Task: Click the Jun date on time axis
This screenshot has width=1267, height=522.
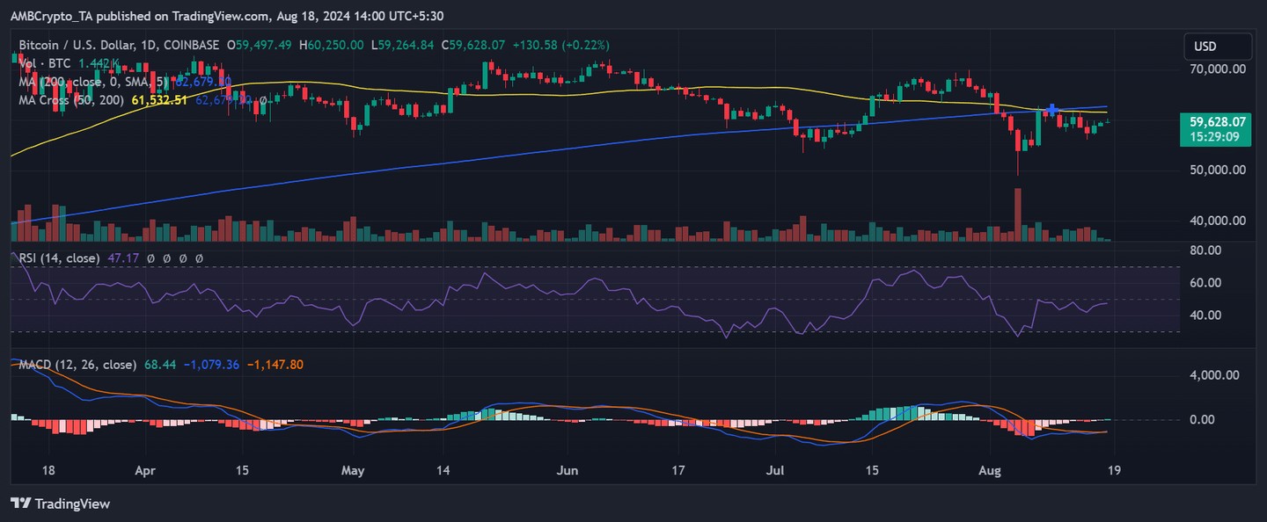Action: (x=568, y=469)
